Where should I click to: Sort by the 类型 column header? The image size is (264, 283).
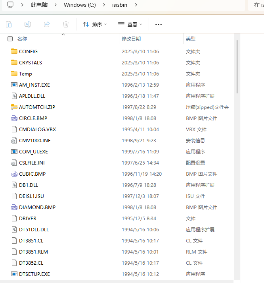tap(191, 39)
